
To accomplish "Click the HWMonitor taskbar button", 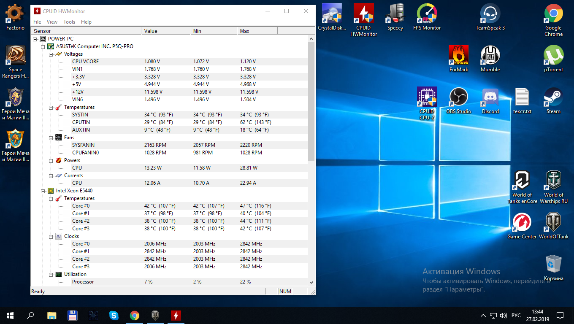I will pyautogui.click(x=176, y=315).
